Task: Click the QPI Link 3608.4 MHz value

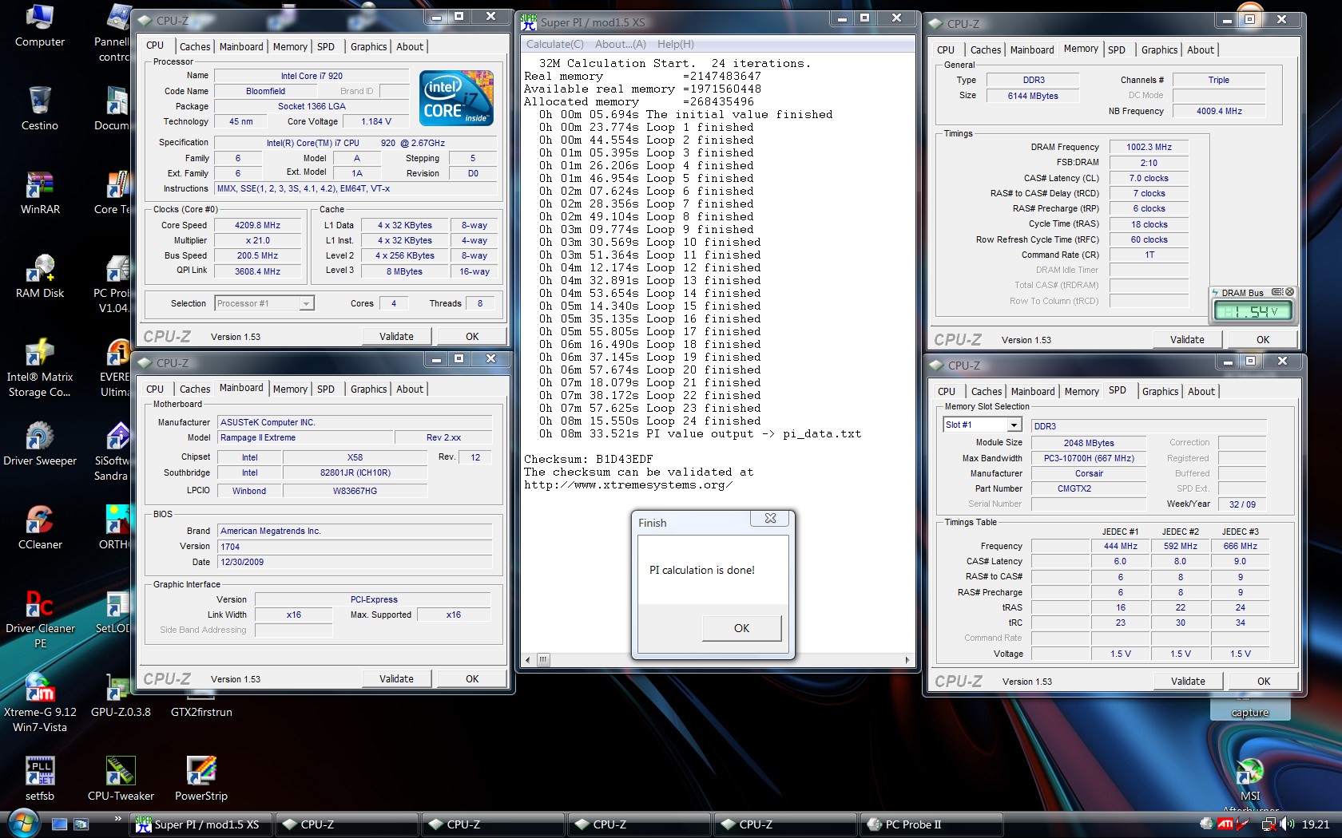Action: (257, 272)
